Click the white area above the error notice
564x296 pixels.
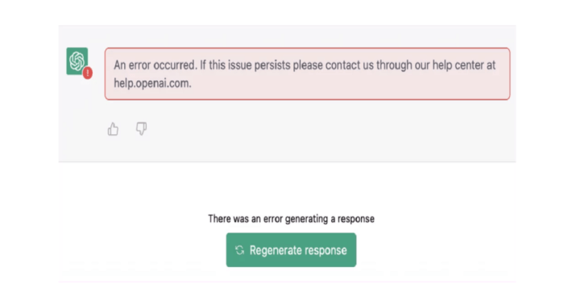[x=288, y=187]
